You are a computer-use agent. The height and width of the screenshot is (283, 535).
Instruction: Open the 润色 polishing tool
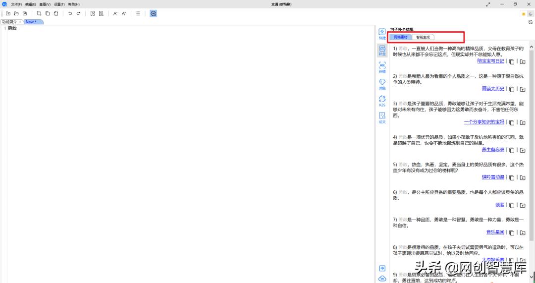382,84
